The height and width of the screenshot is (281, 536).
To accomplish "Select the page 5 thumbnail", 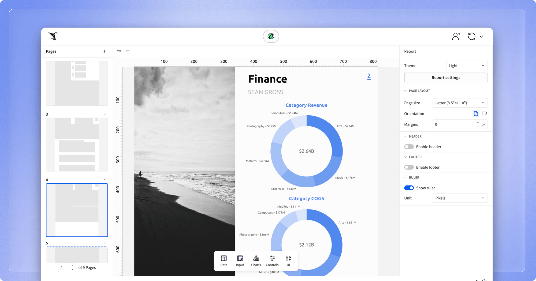I will (77, 255).
